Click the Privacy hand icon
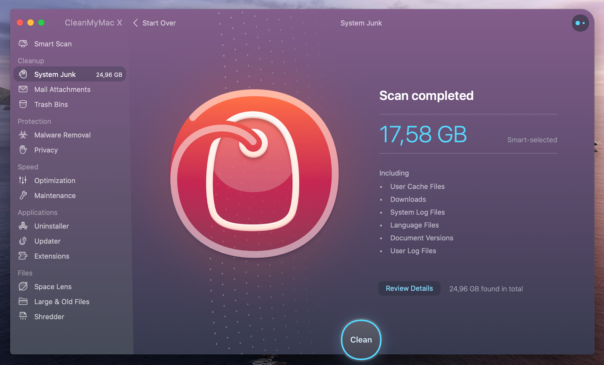This screenshot has width=604, height=365. click(23, 150)
